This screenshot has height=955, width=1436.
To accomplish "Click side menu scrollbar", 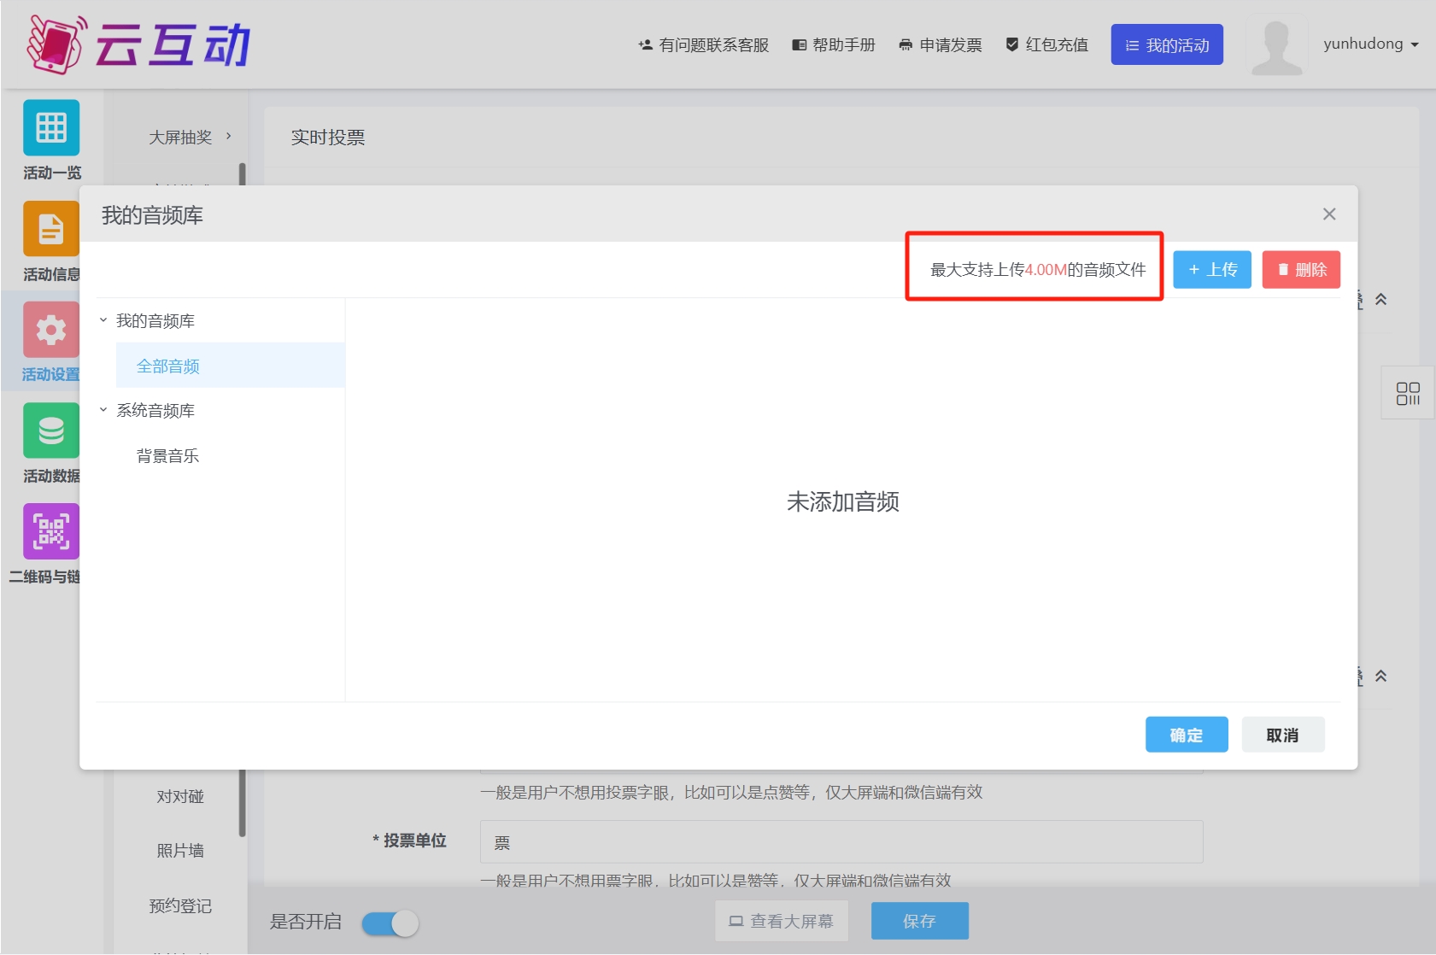I will point(243,803).
